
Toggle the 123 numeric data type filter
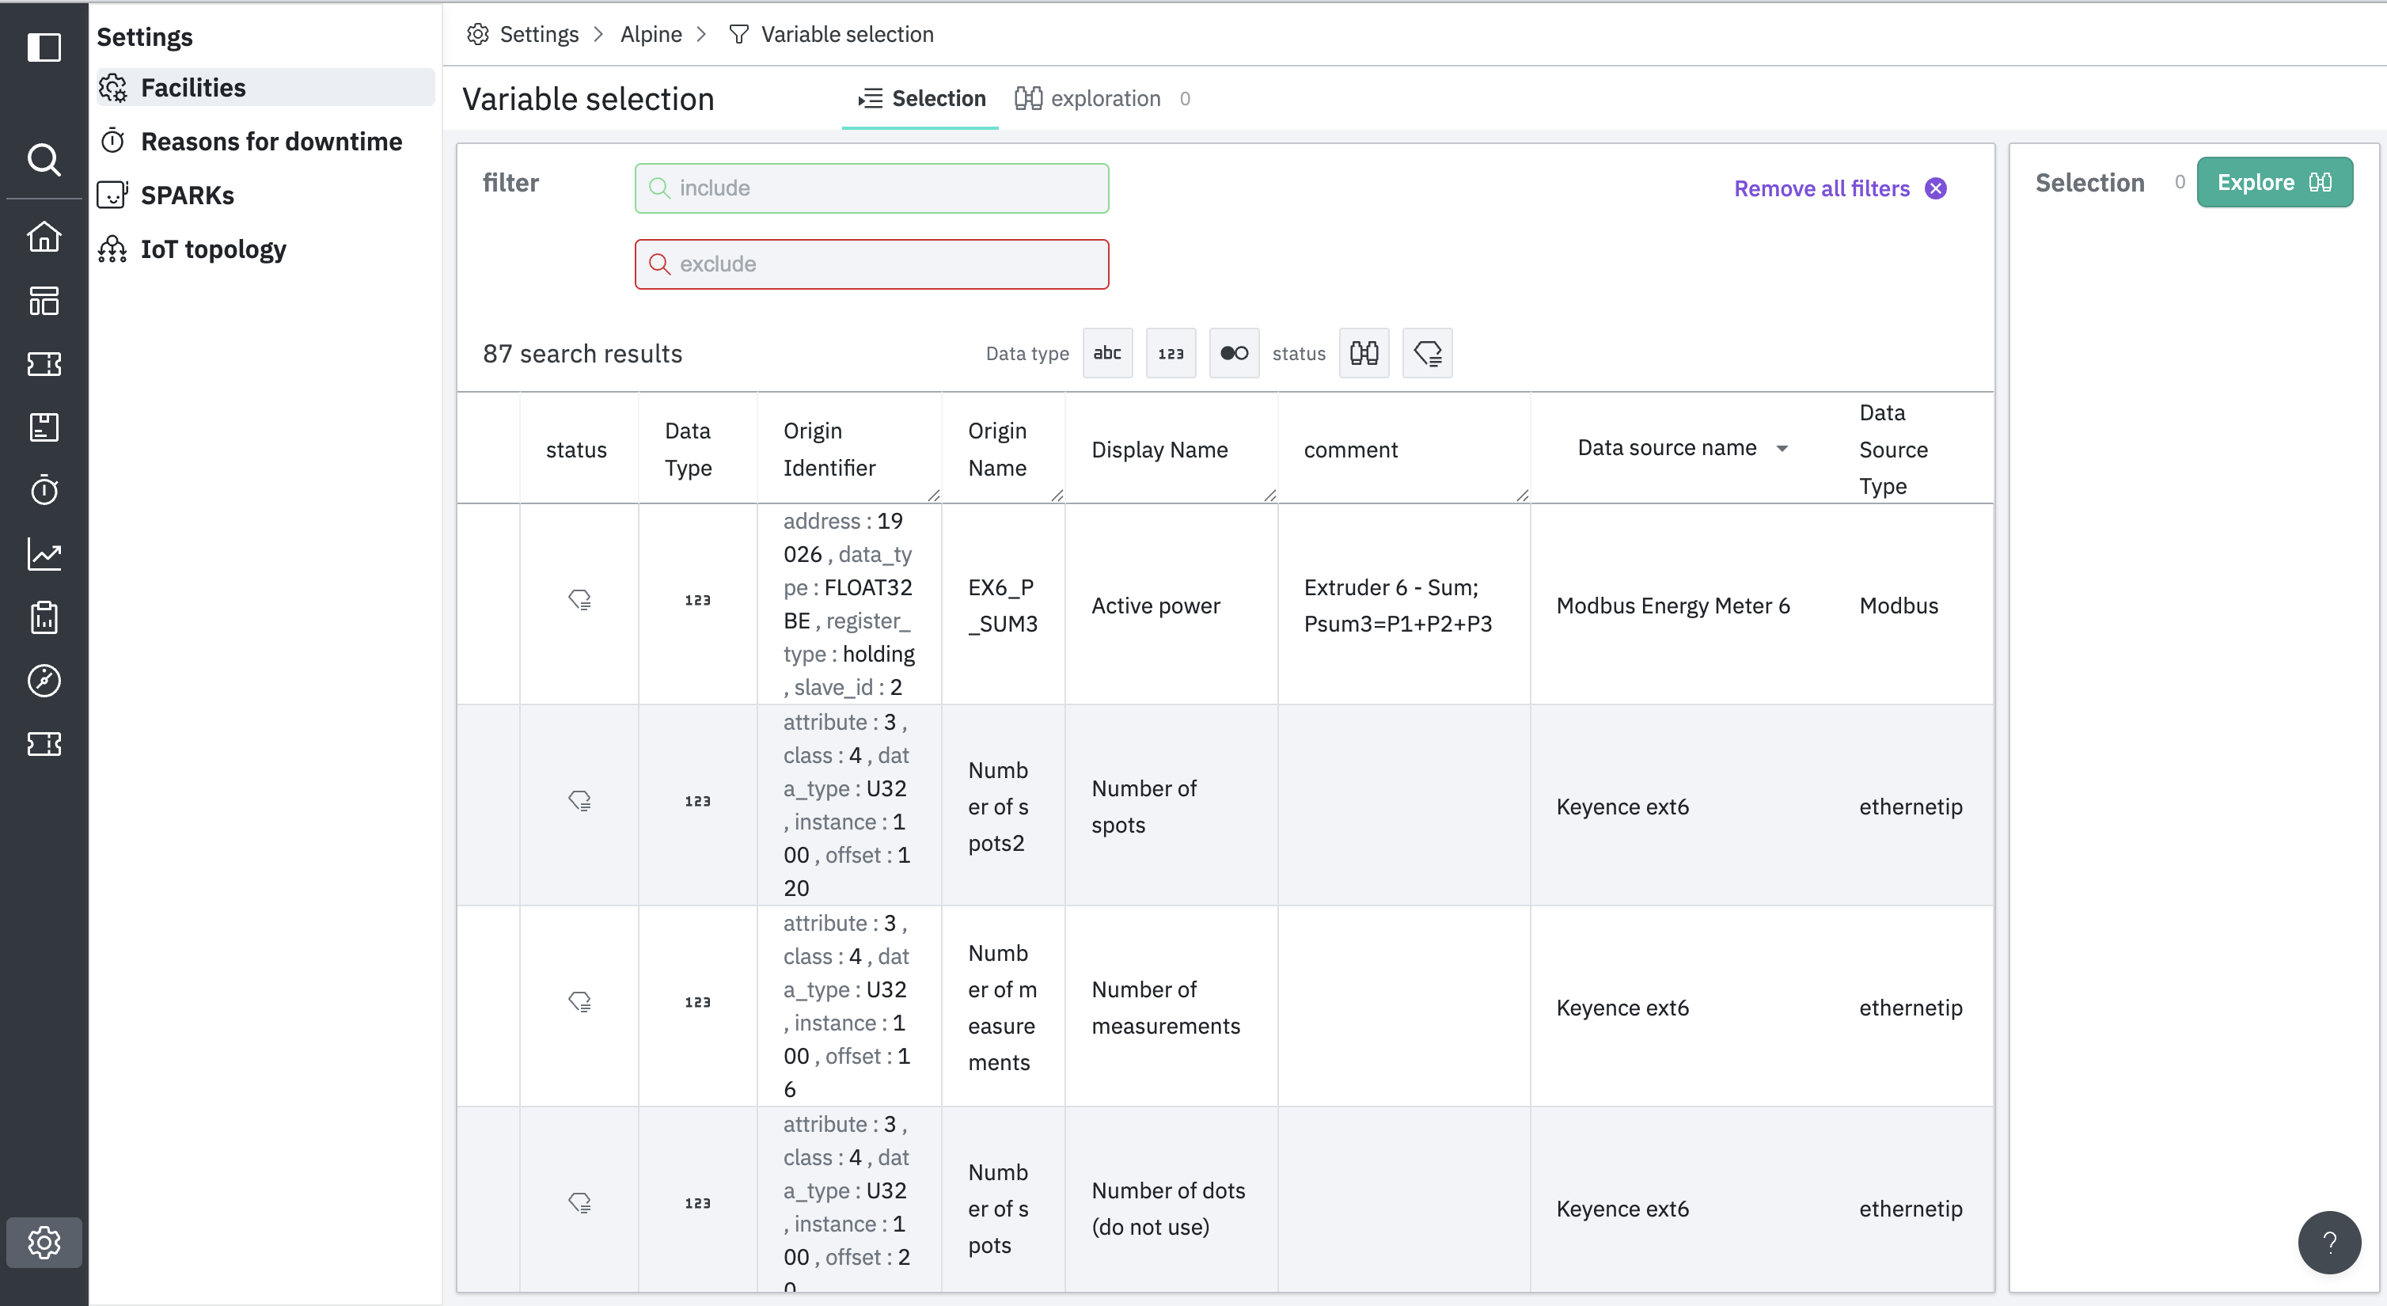[x=1171, y=353]
